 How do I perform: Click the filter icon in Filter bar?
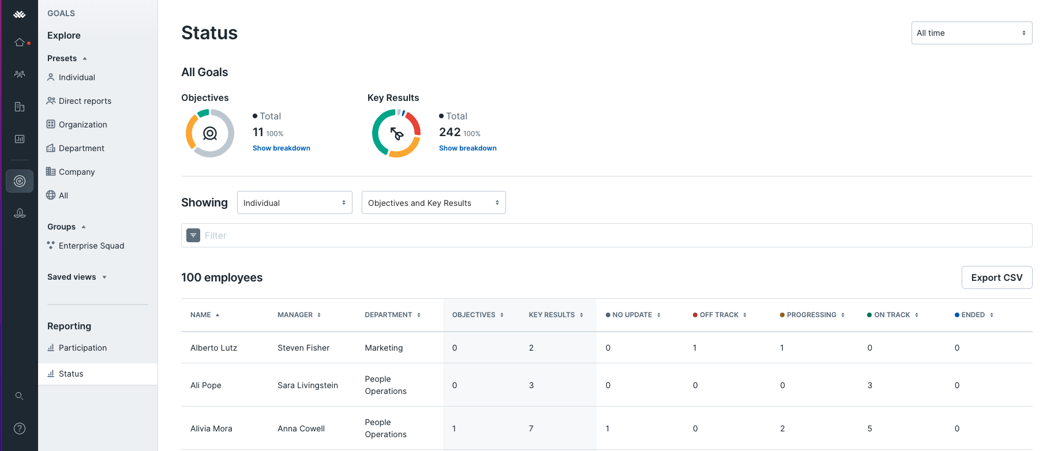(193, 235)
